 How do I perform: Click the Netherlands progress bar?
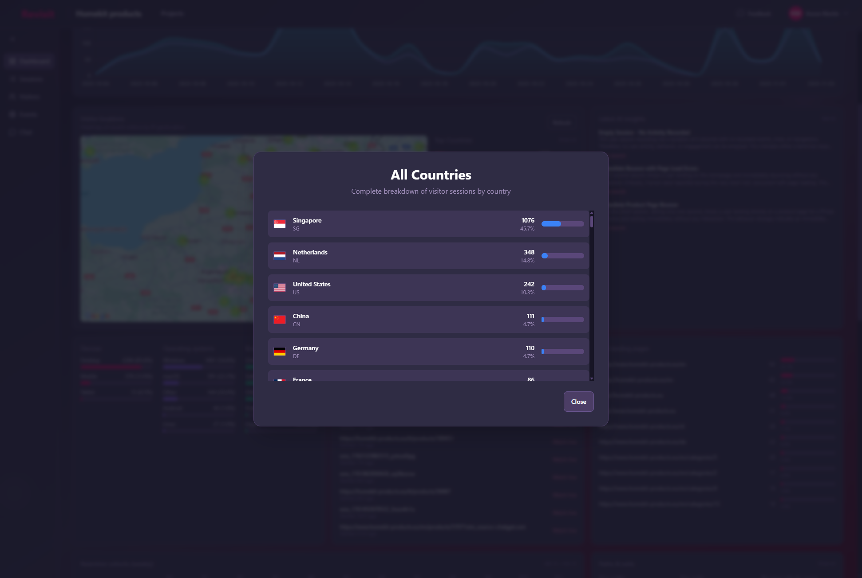(562, 256)
